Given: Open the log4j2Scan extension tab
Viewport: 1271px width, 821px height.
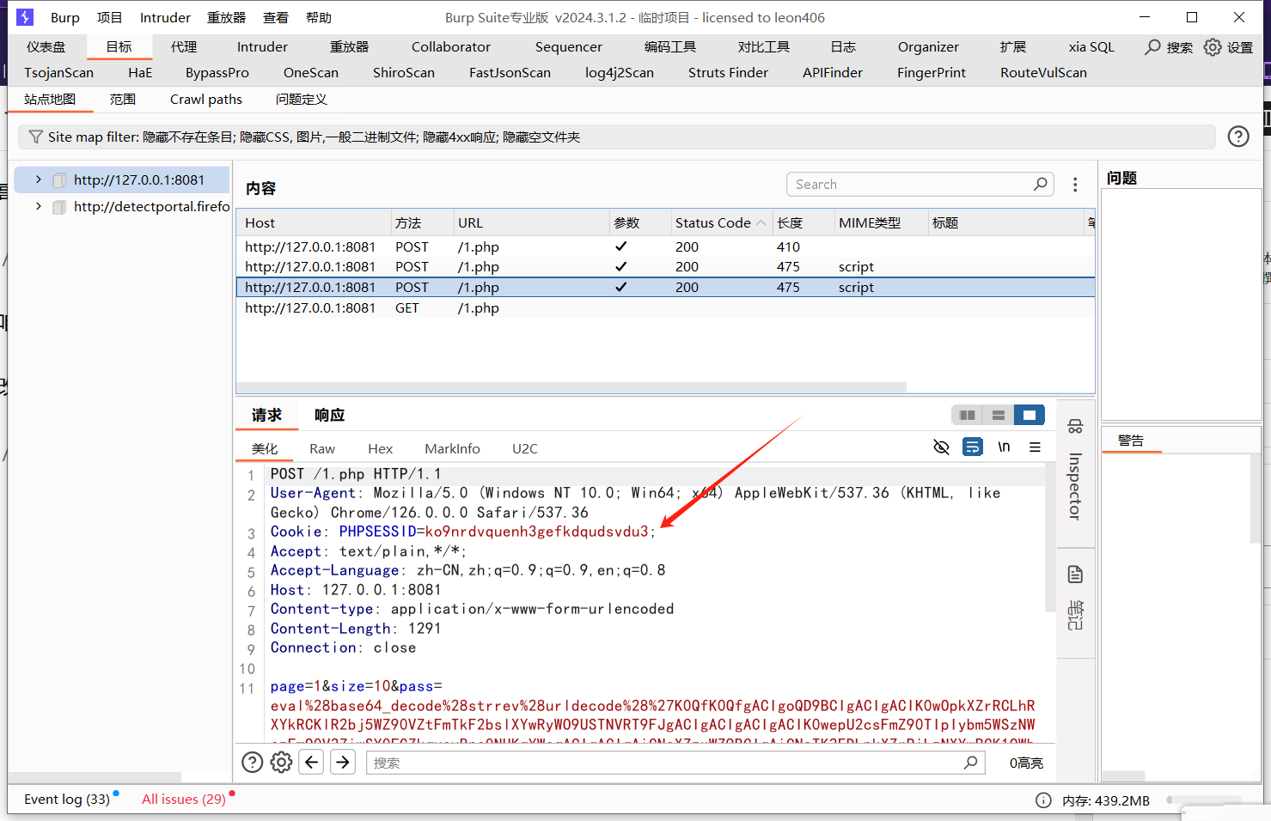Looking at the screenshot, I should [x=620, y=73].
